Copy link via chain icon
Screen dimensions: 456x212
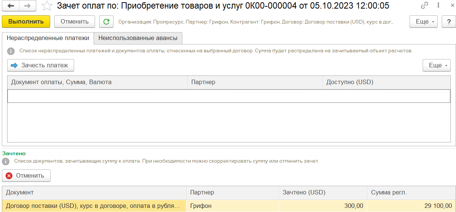(424, 6)
